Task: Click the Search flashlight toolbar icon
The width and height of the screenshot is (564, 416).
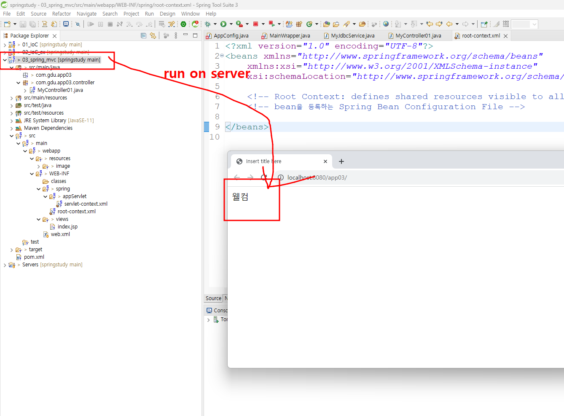Action: tap(346, 24)
